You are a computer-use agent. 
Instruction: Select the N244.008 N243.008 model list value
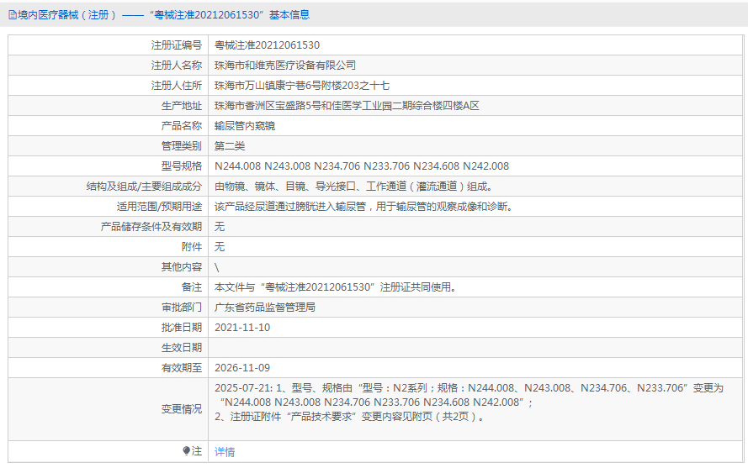coord(362,166)
